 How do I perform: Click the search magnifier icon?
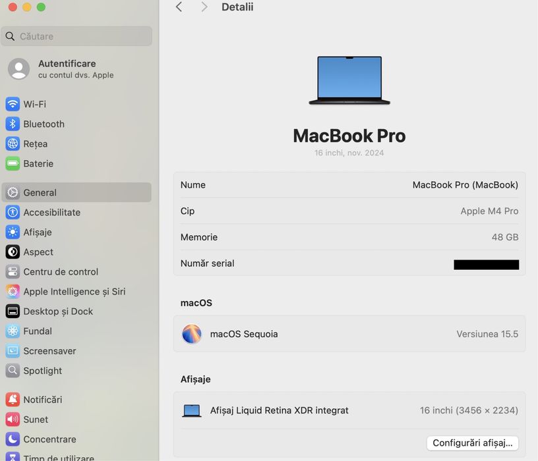click(10, 36)
